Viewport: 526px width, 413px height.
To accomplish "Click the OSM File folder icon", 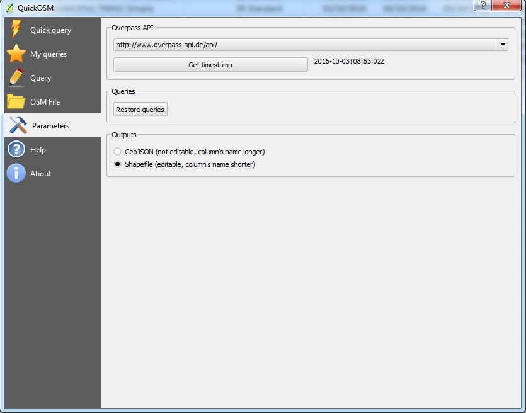I will (x=16, y=101).
